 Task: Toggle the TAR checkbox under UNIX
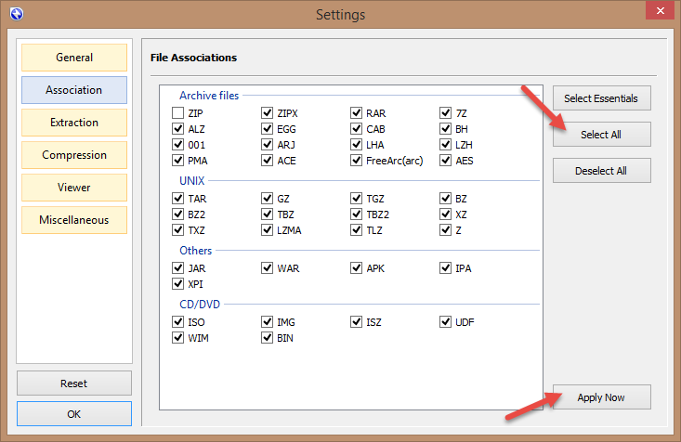(x=177, y=199)
